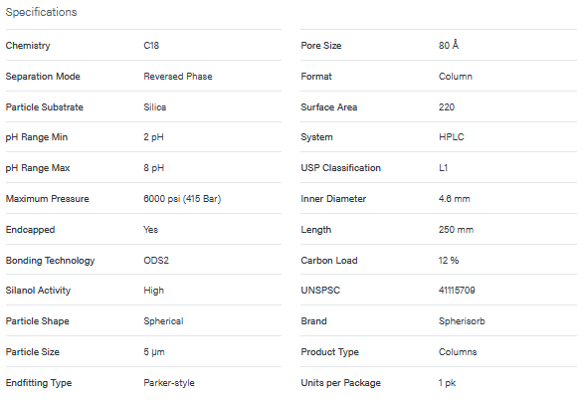Click the Pore Size label
Image resolution: width=582 pixels, height=402 pixels.
coord(321,46)
